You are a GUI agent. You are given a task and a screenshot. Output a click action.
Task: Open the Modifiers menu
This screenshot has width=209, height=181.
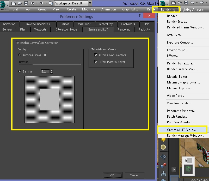coord(89,9)
